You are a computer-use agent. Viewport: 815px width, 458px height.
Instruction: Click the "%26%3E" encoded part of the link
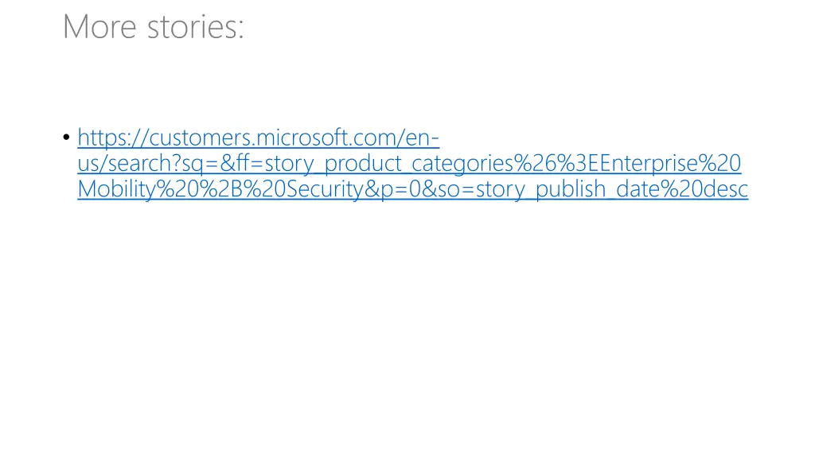pyautogui.click(x=550, y=164)
